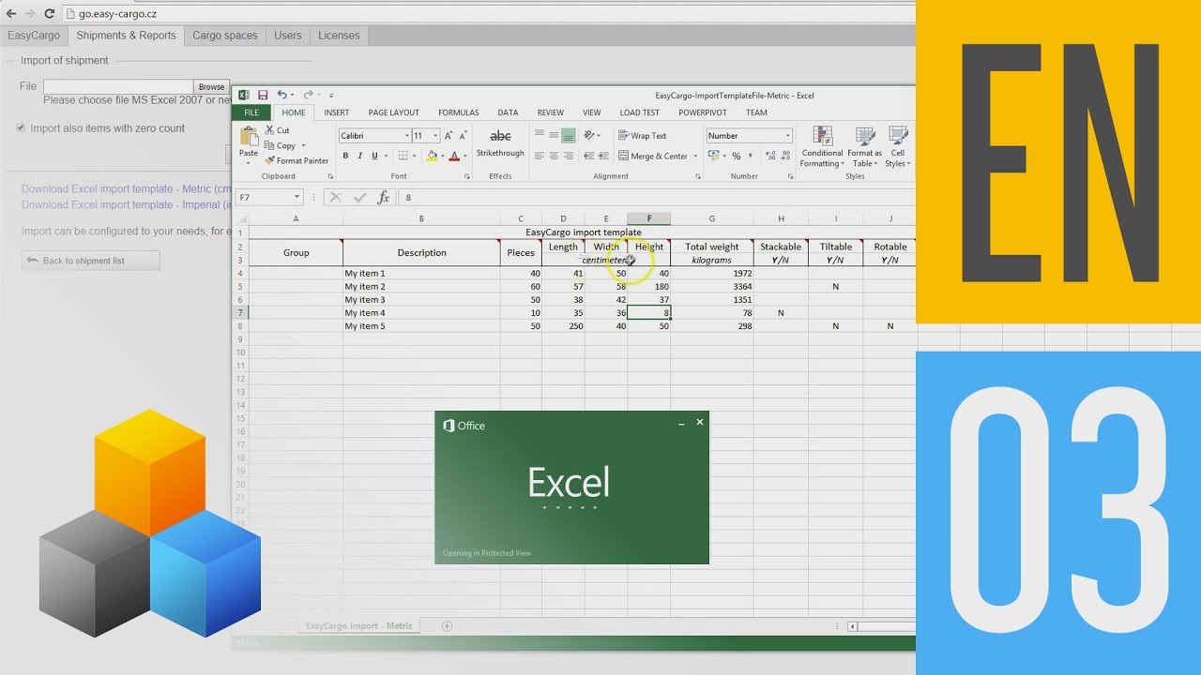Switch to the FORMULAS tab
1201x675 pixels.
click(458, 112)
